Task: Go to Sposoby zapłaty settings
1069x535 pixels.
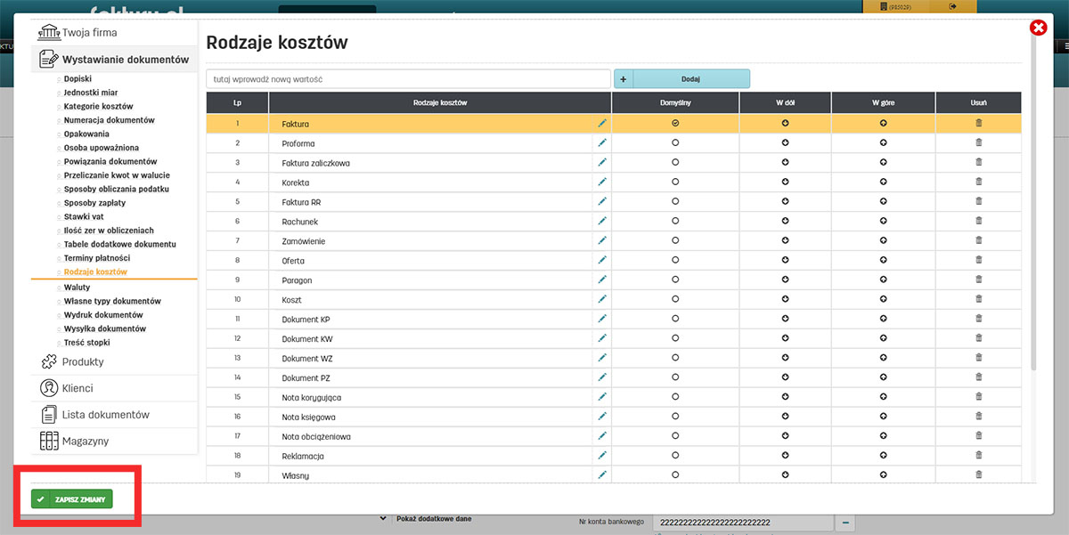Action: (94, 203)
